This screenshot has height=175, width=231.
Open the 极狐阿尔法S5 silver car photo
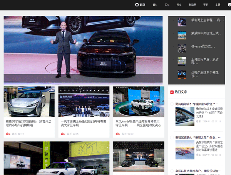coord(29,102)
